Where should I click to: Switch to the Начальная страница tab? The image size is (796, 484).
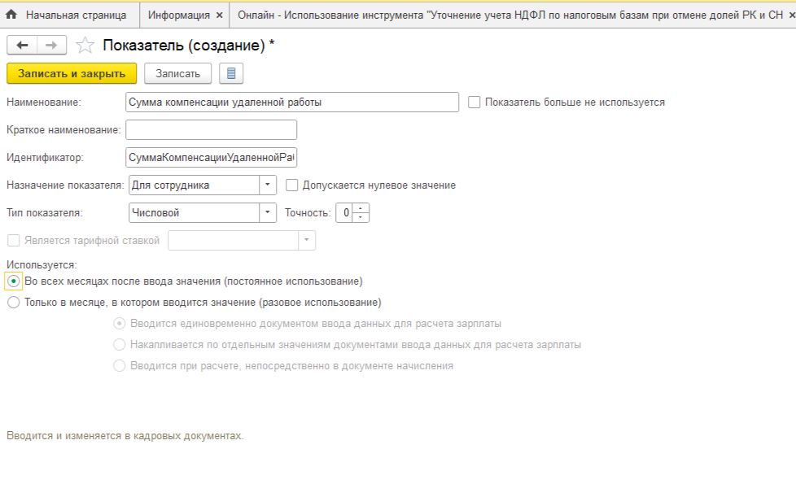73,12
